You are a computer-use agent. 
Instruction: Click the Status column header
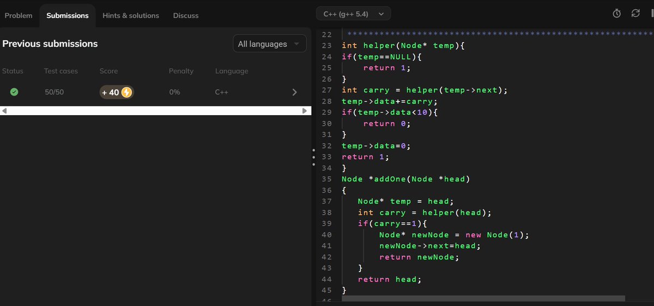click(13, 71)
